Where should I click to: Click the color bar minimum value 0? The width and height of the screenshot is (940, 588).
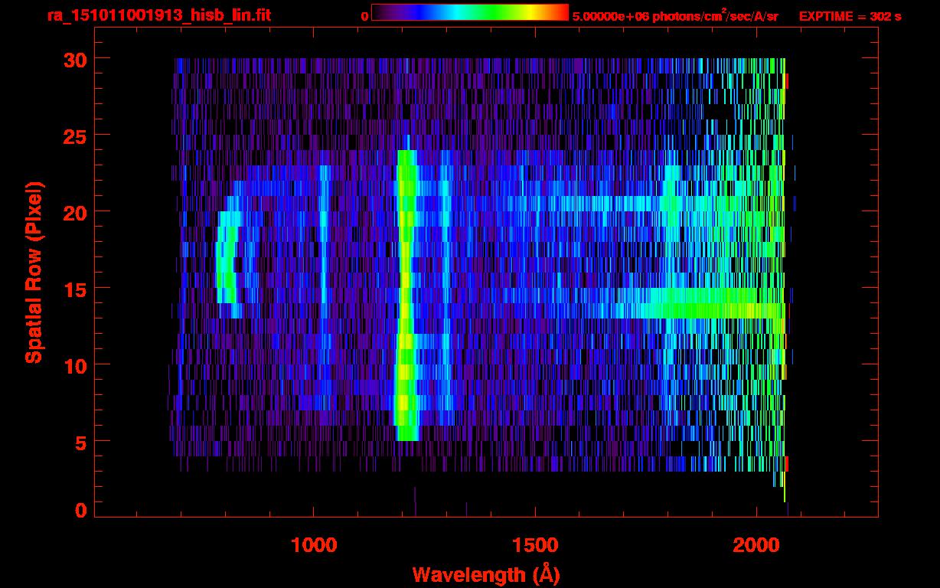coord(364,16)
